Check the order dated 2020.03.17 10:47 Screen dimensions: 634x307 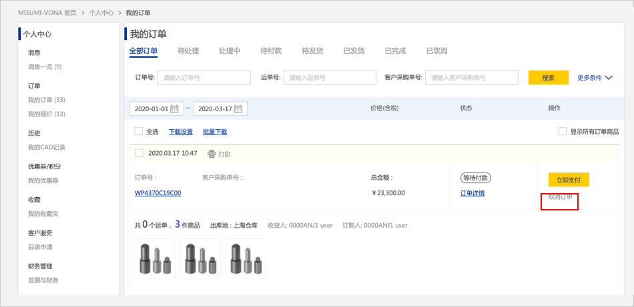tap(139, 153)
